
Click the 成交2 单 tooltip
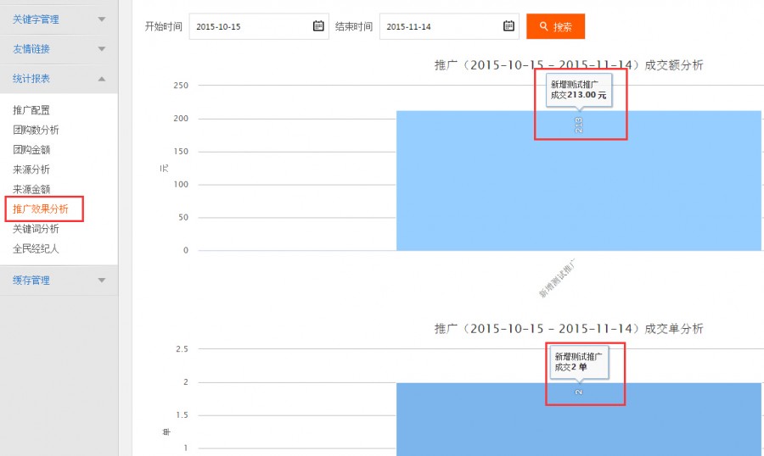(x=579, y=362)
